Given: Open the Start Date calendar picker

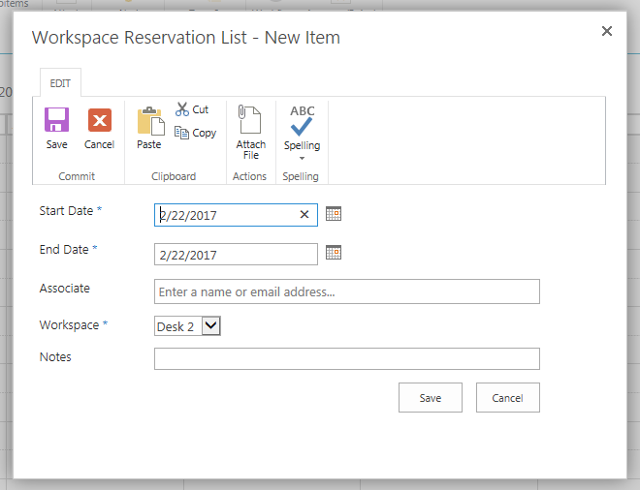Looking at the screenshot, I should tap(334, 214).
